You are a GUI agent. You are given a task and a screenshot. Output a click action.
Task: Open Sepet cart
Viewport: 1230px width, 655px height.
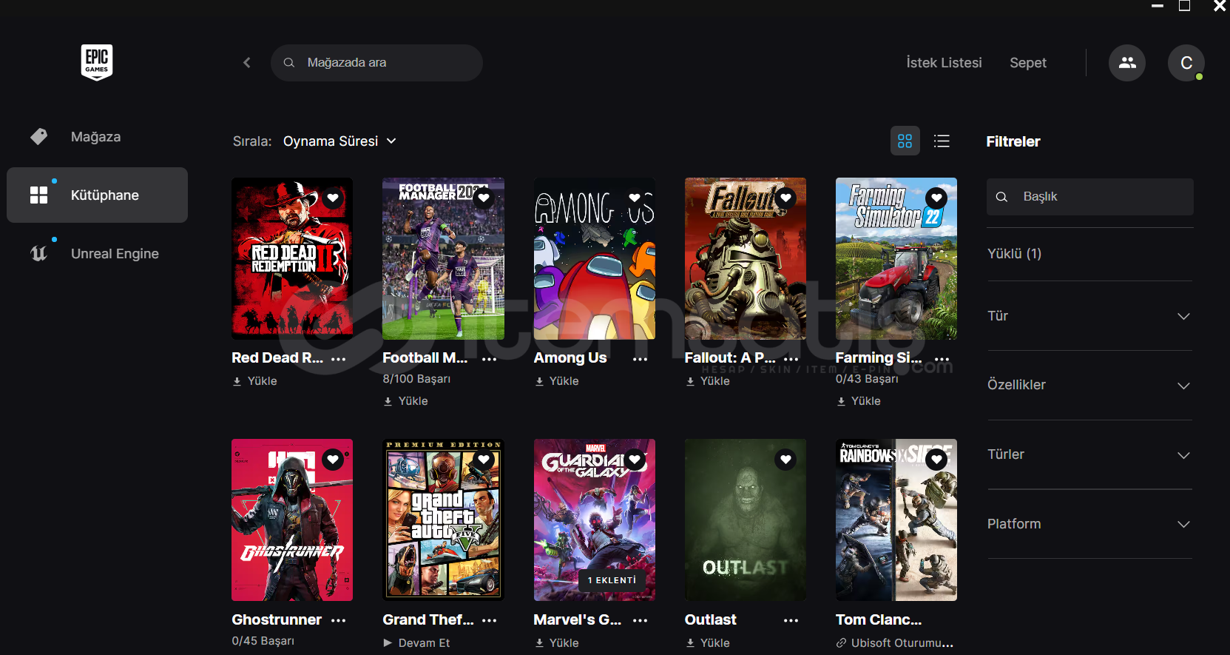(x=1028, y=63)
